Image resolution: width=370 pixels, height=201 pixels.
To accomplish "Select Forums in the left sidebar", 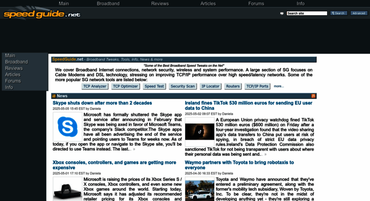I will [13, 81].
